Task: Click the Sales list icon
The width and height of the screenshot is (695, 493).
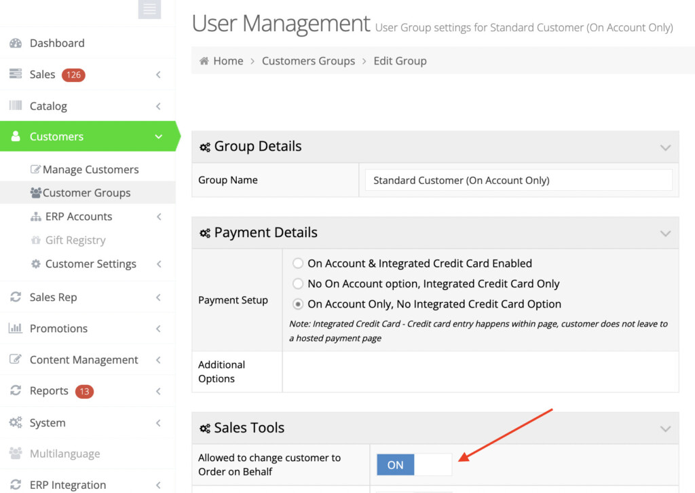Action: click(16, 73)
